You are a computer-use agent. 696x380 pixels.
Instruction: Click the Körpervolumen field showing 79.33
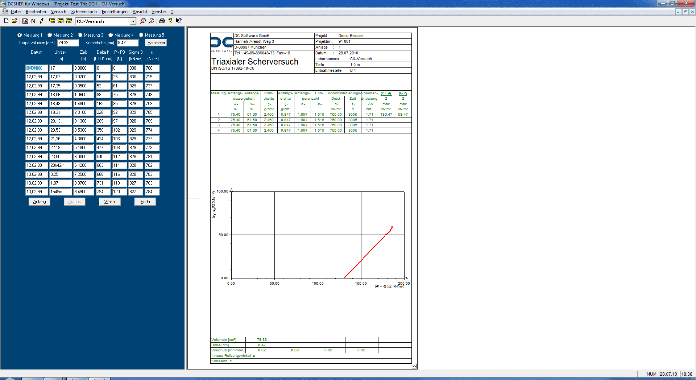coord(68,43)
